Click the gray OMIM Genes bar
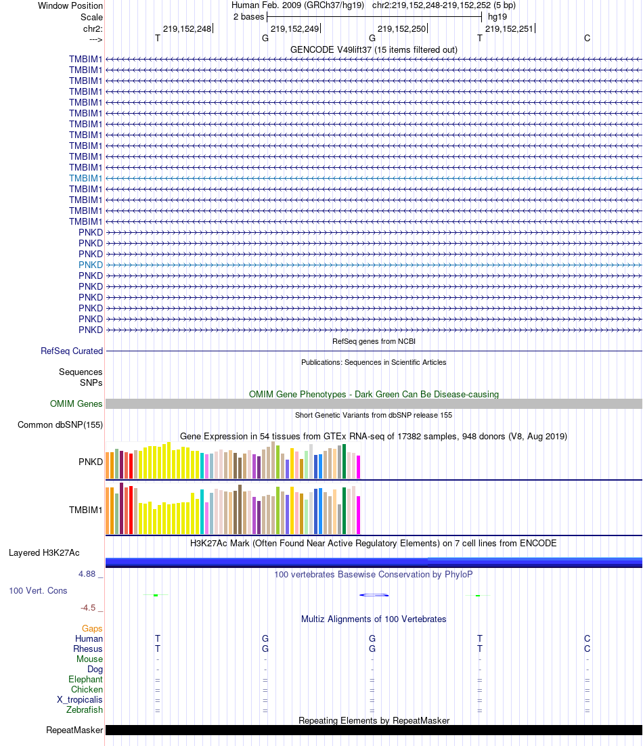This screenshot has height=746, width=643. [x=374, y=404]
